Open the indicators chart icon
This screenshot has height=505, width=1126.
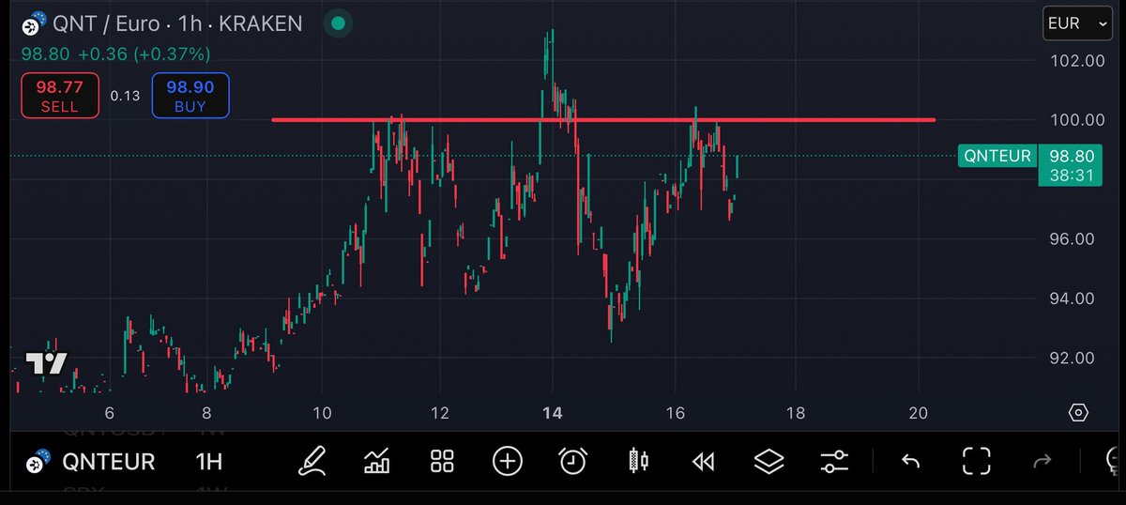click(376, 461)
